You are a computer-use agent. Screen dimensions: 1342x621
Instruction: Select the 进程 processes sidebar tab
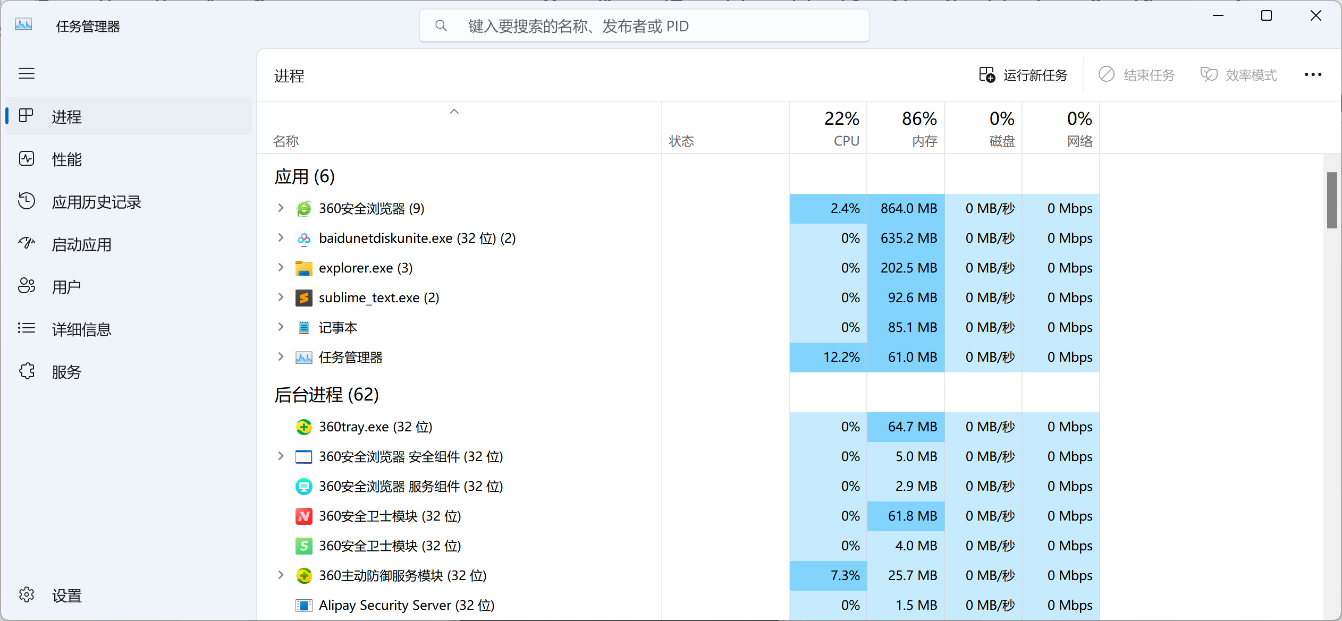point(66,117)
